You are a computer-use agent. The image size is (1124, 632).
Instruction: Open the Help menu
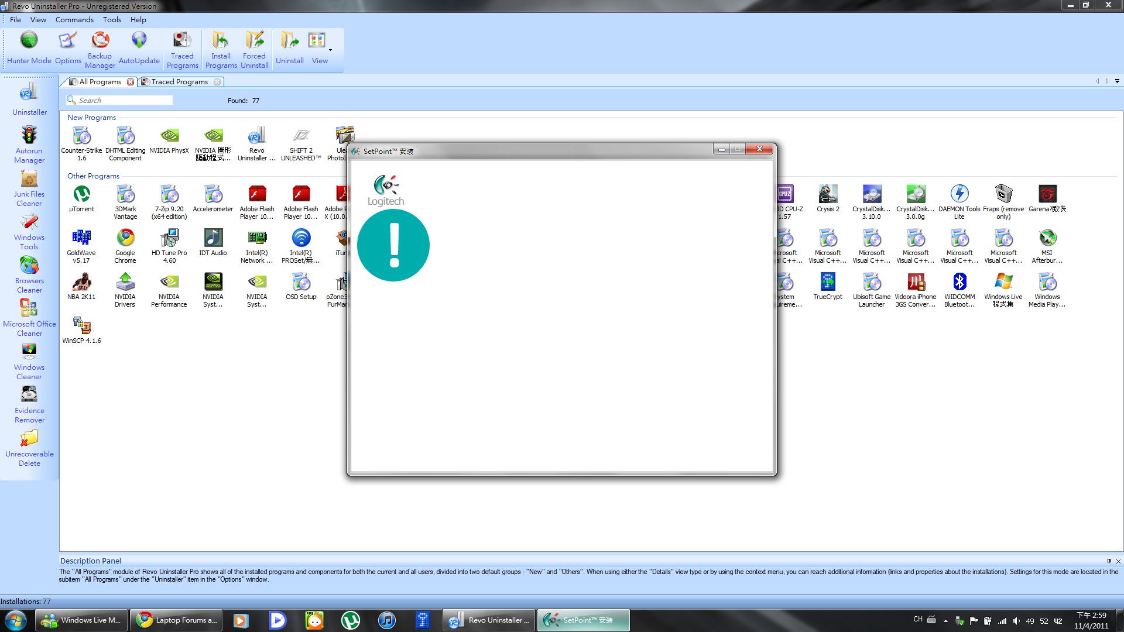(138, 20)
